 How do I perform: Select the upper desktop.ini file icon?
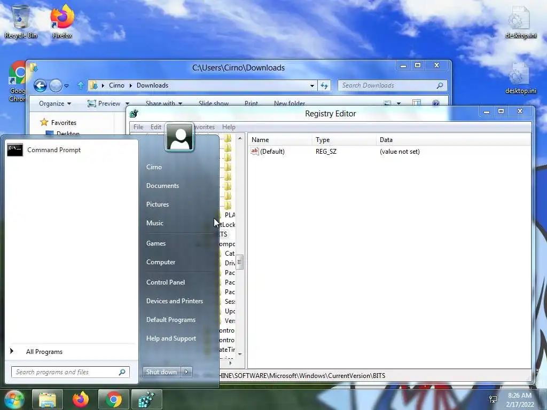(520, 22)
